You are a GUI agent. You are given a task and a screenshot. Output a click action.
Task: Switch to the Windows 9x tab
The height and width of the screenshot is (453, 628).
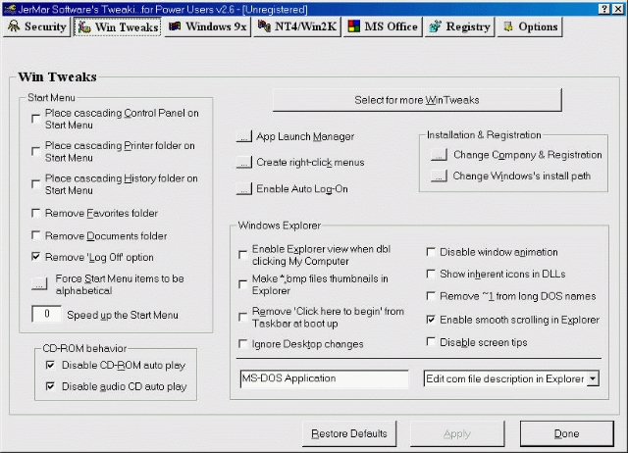click(207, 26)
